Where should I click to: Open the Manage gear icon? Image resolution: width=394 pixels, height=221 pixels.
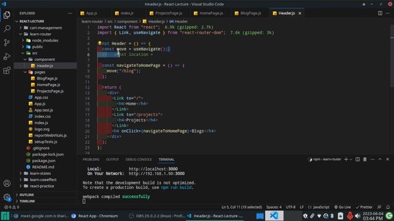coord(7,197)
